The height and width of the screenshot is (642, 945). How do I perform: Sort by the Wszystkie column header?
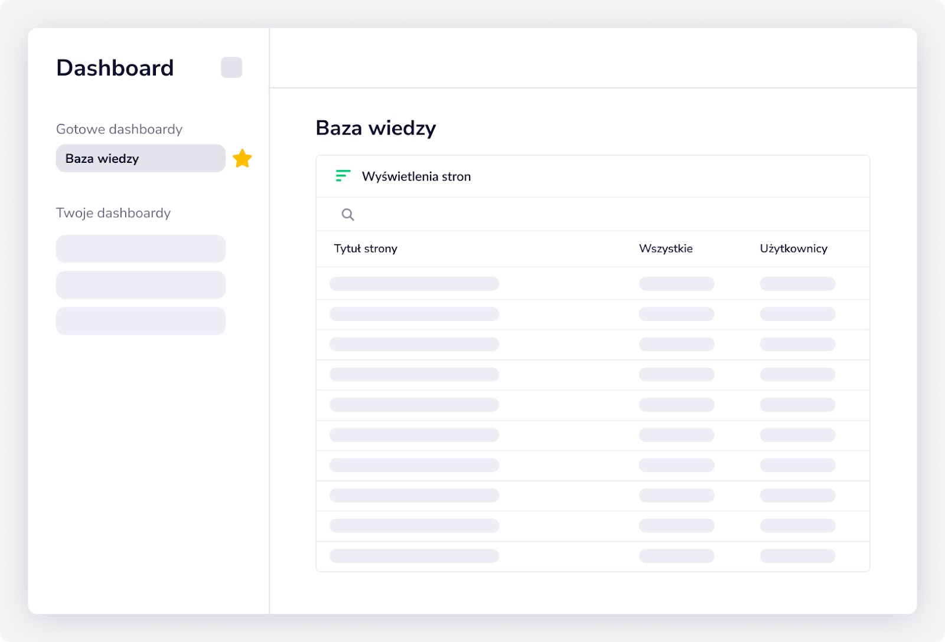point(666,248)
